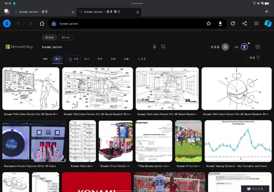Image resolution: width=274 pixels, height=192 pixels.
Task: Open the 筛选 filter options
Action: [255, 58]
